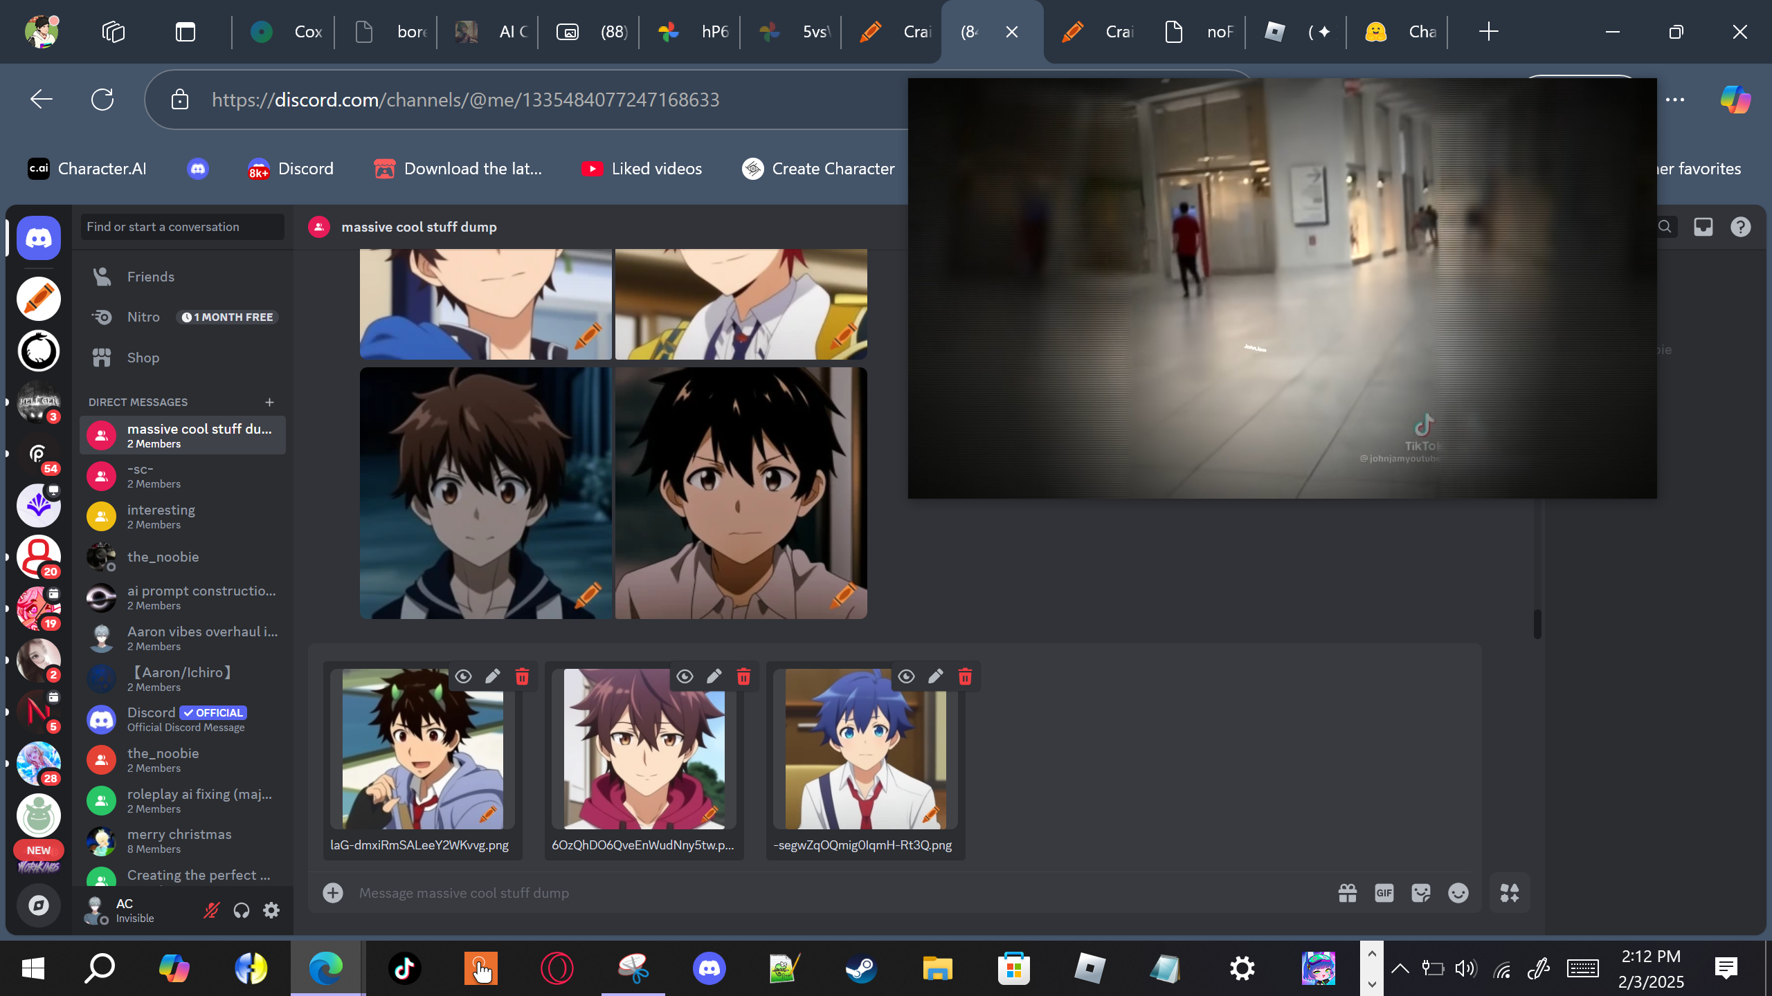Open the attachment upload plus menu
This screenshot has height=996, width=1772.
tap(333, 893)
